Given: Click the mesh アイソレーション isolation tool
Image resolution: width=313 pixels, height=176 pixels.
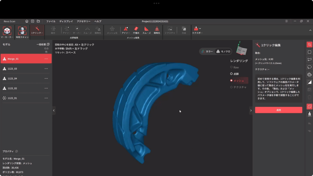Looking at the screenshot, I should tap(126, 30).
